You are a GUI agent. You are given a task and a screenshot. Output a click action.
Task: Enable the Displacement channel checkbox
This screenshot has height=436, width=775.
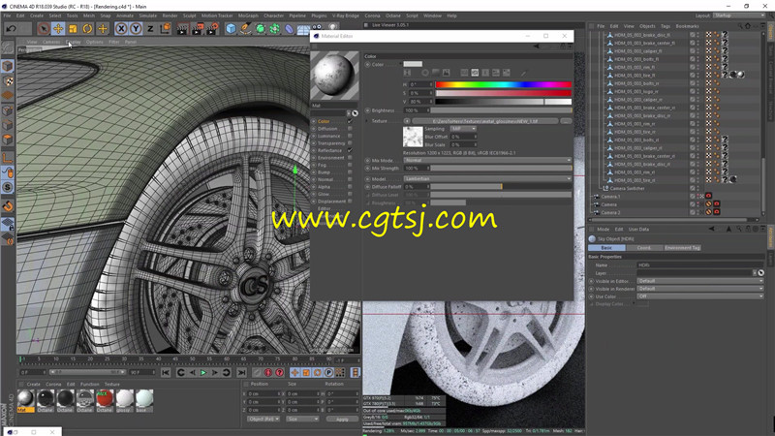(x=350, y=202)
